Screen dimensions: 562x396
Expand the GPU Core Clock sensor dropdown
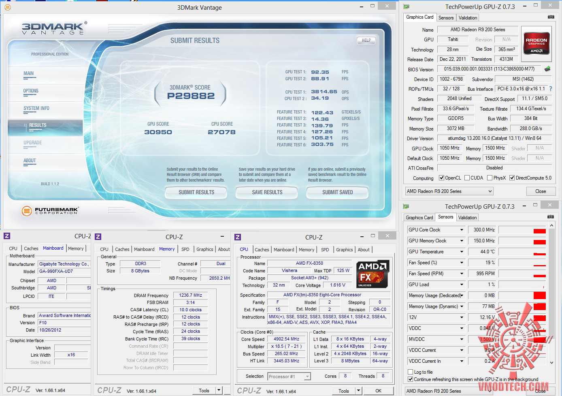462,230
